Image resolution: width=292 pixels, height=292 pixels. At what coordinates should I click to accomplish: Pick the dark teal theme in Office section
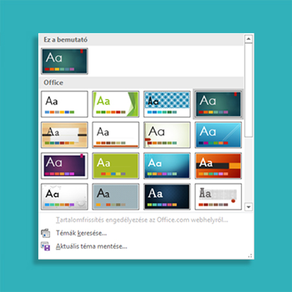coord(218,104)
